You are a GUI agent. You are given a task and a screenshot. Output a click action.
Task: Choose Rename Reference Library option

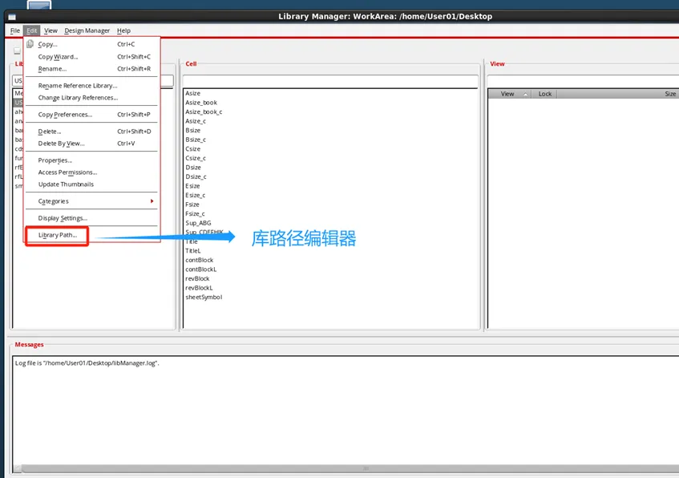coord(78,86)
